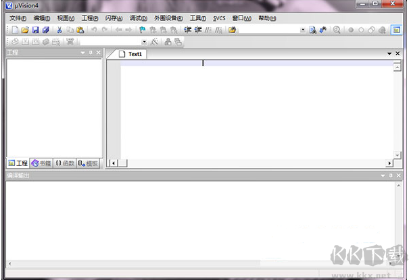The image size is (409, 280).
Task: Insert a bookmark with the flag icon
Action: tap(143, 30)
